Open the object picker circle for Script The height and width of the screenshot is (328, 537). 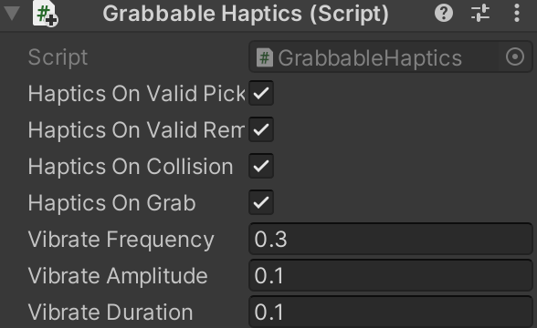(x=515, y=56)
